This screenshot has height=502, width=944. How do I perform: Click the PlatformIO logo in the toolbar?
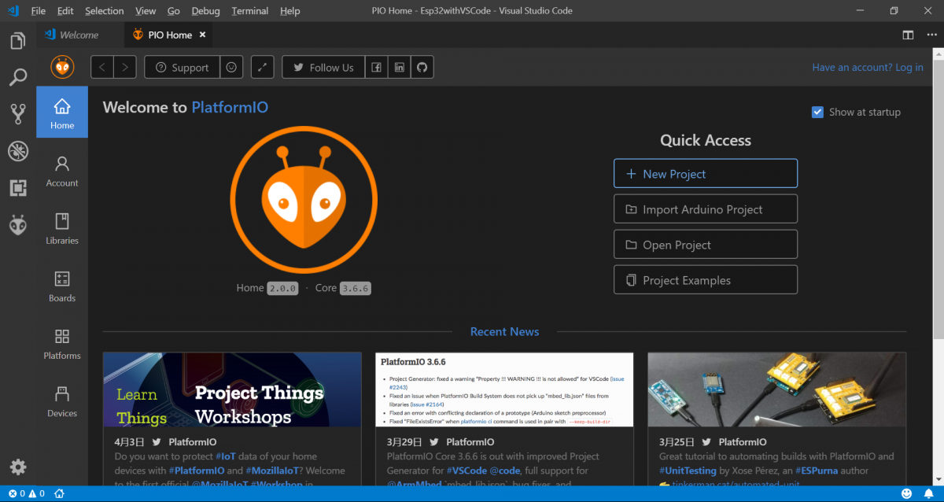pos(62,67)
